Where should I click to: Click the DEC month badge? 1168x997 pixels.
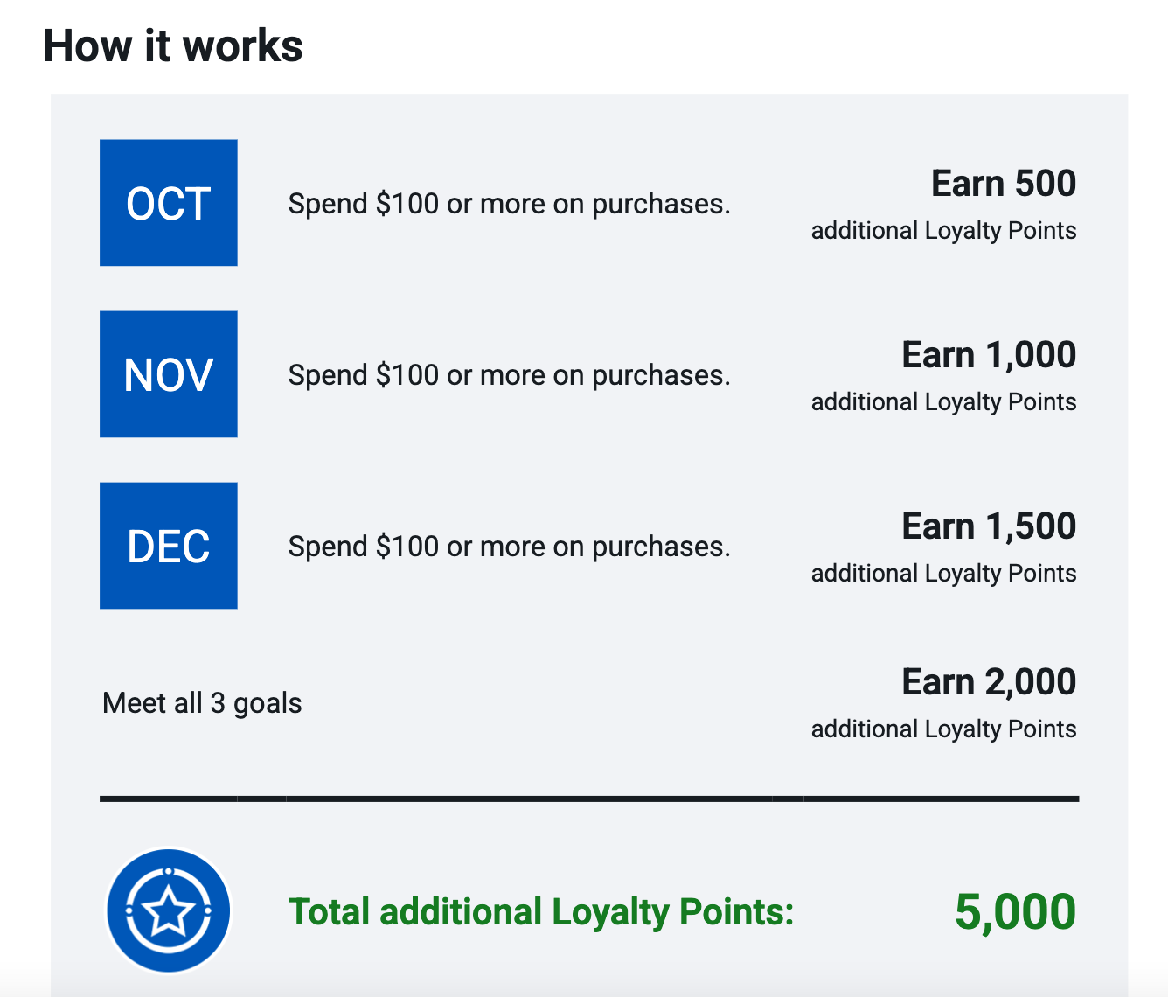(x=169, y=546)
